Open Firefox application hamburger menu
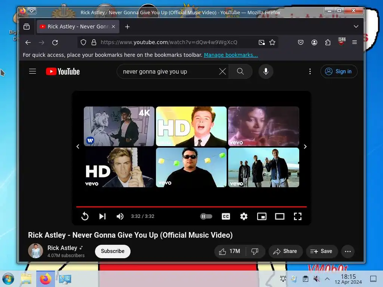 [x=355, y=43]
